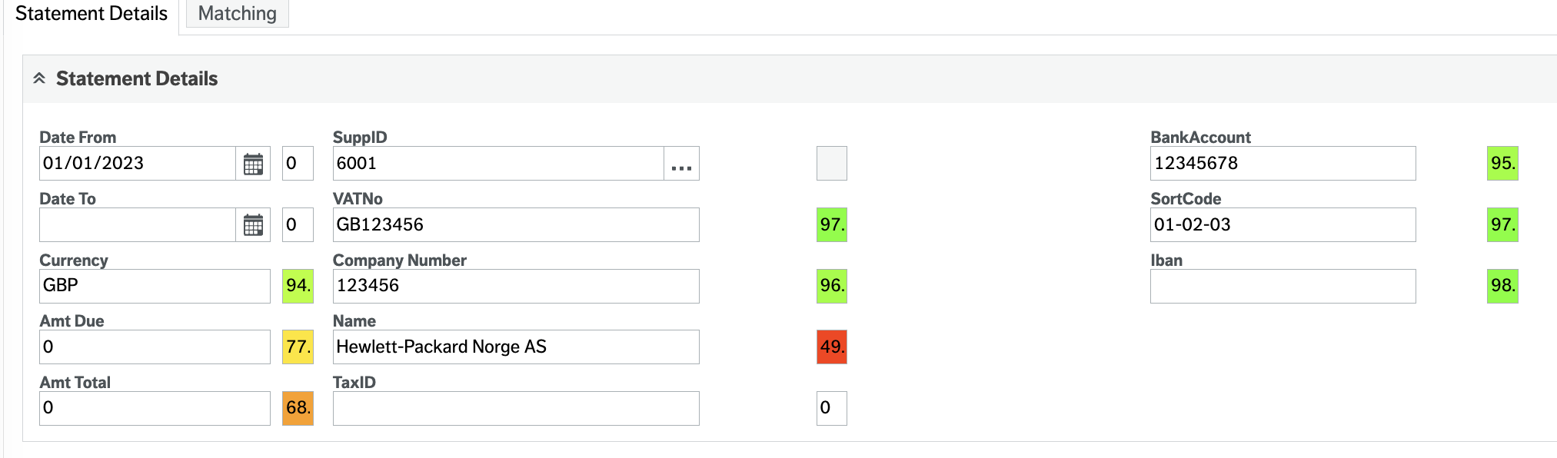1557x458 pixels.
Task: Click the Currency field showing GBP
Action: (x=154, y=285)
